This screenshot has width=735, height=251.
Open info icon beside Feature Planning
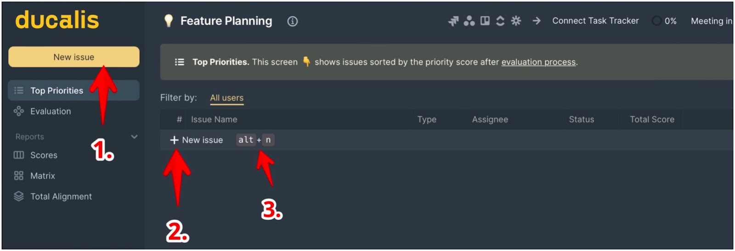293,21
